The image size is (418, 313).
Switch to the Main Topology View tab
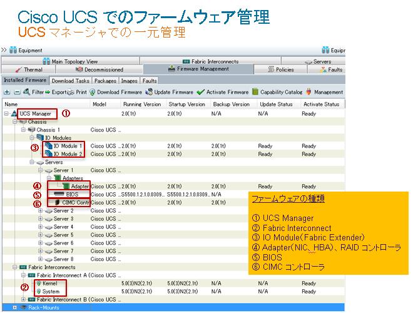[70, 61]
